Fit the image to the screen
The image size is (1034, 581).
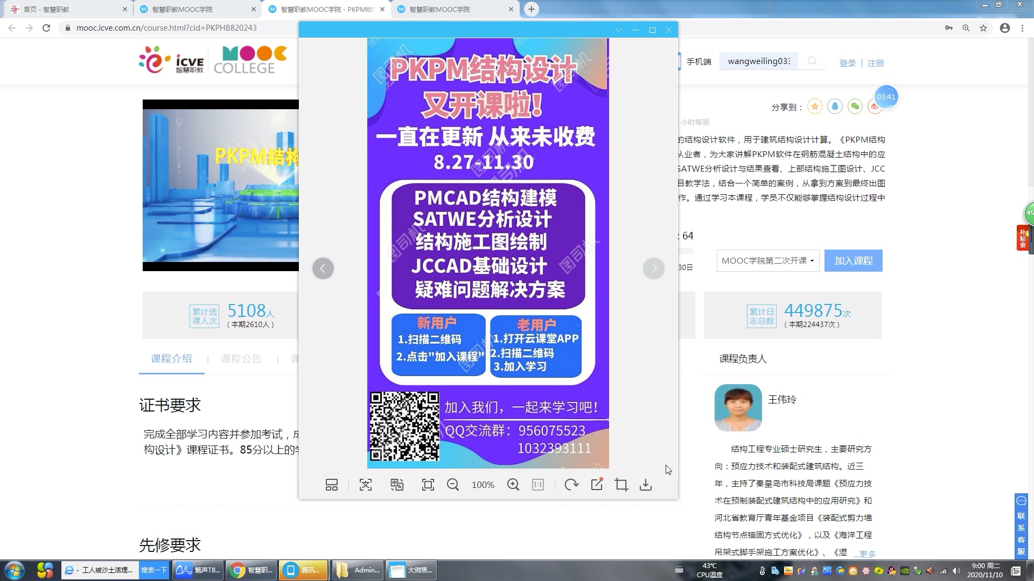click(x=427, y=484)
